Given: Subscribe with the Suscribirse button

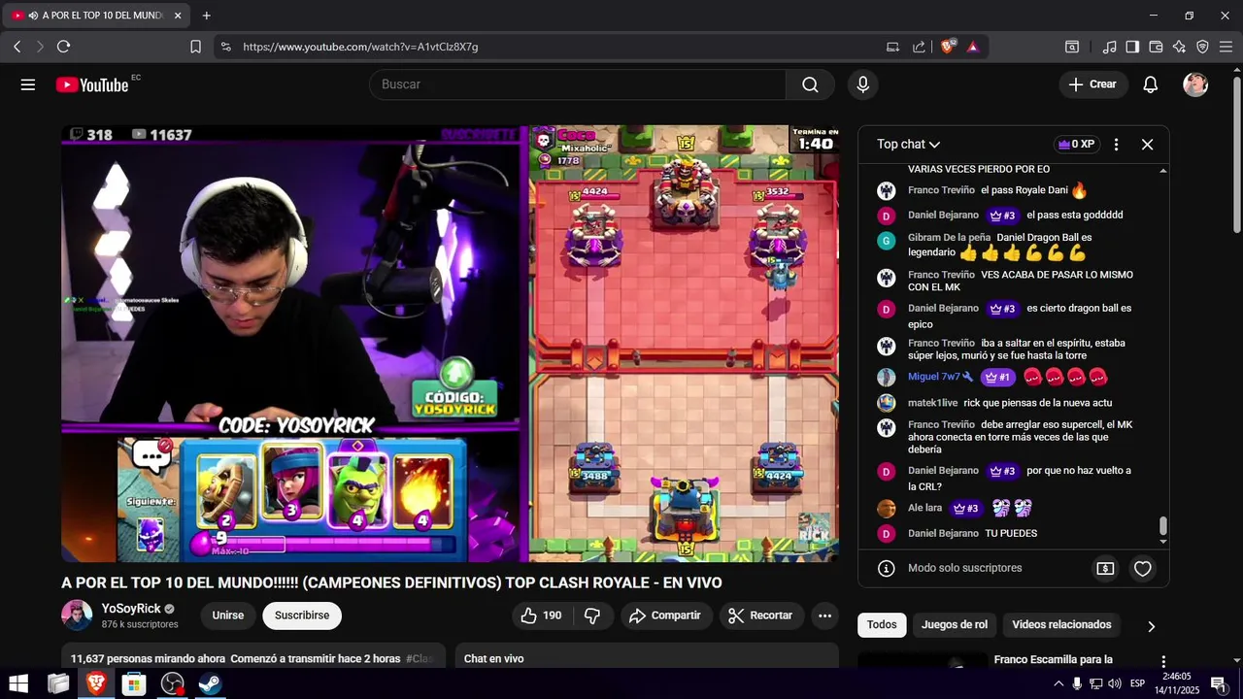Looking at the screenshot, I should (302, 616).
